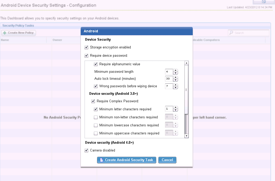Click the disabled lowercase characters field
This screenshot has width=275, height=181.
click(169, 125)
